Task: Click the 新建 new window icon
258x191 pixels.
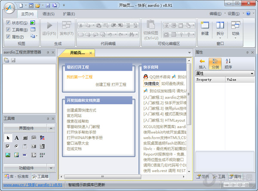Action: [205, 25]
